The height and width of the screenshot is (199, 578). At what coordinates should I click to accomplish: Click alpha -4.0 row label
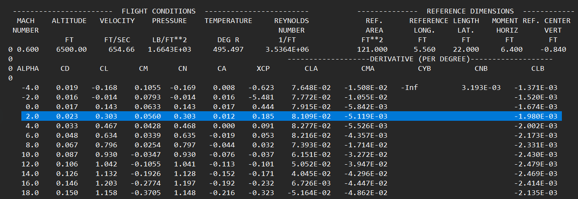coord(30,88)
